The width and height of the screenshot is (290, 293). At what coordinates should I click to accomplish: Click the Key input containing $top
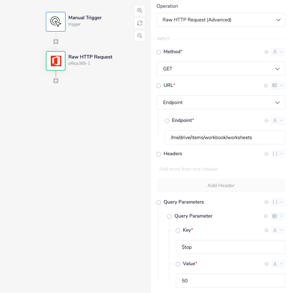[230, 247]
